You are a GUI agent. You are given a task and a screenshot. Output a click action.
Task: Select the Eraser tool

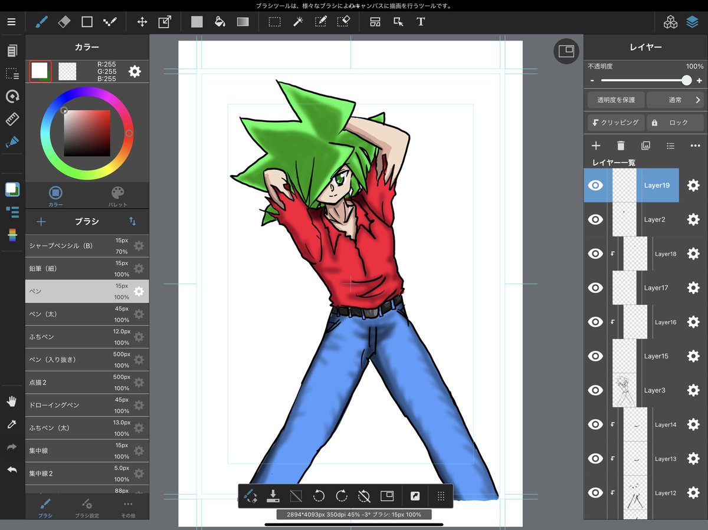[x=64, y=22]
